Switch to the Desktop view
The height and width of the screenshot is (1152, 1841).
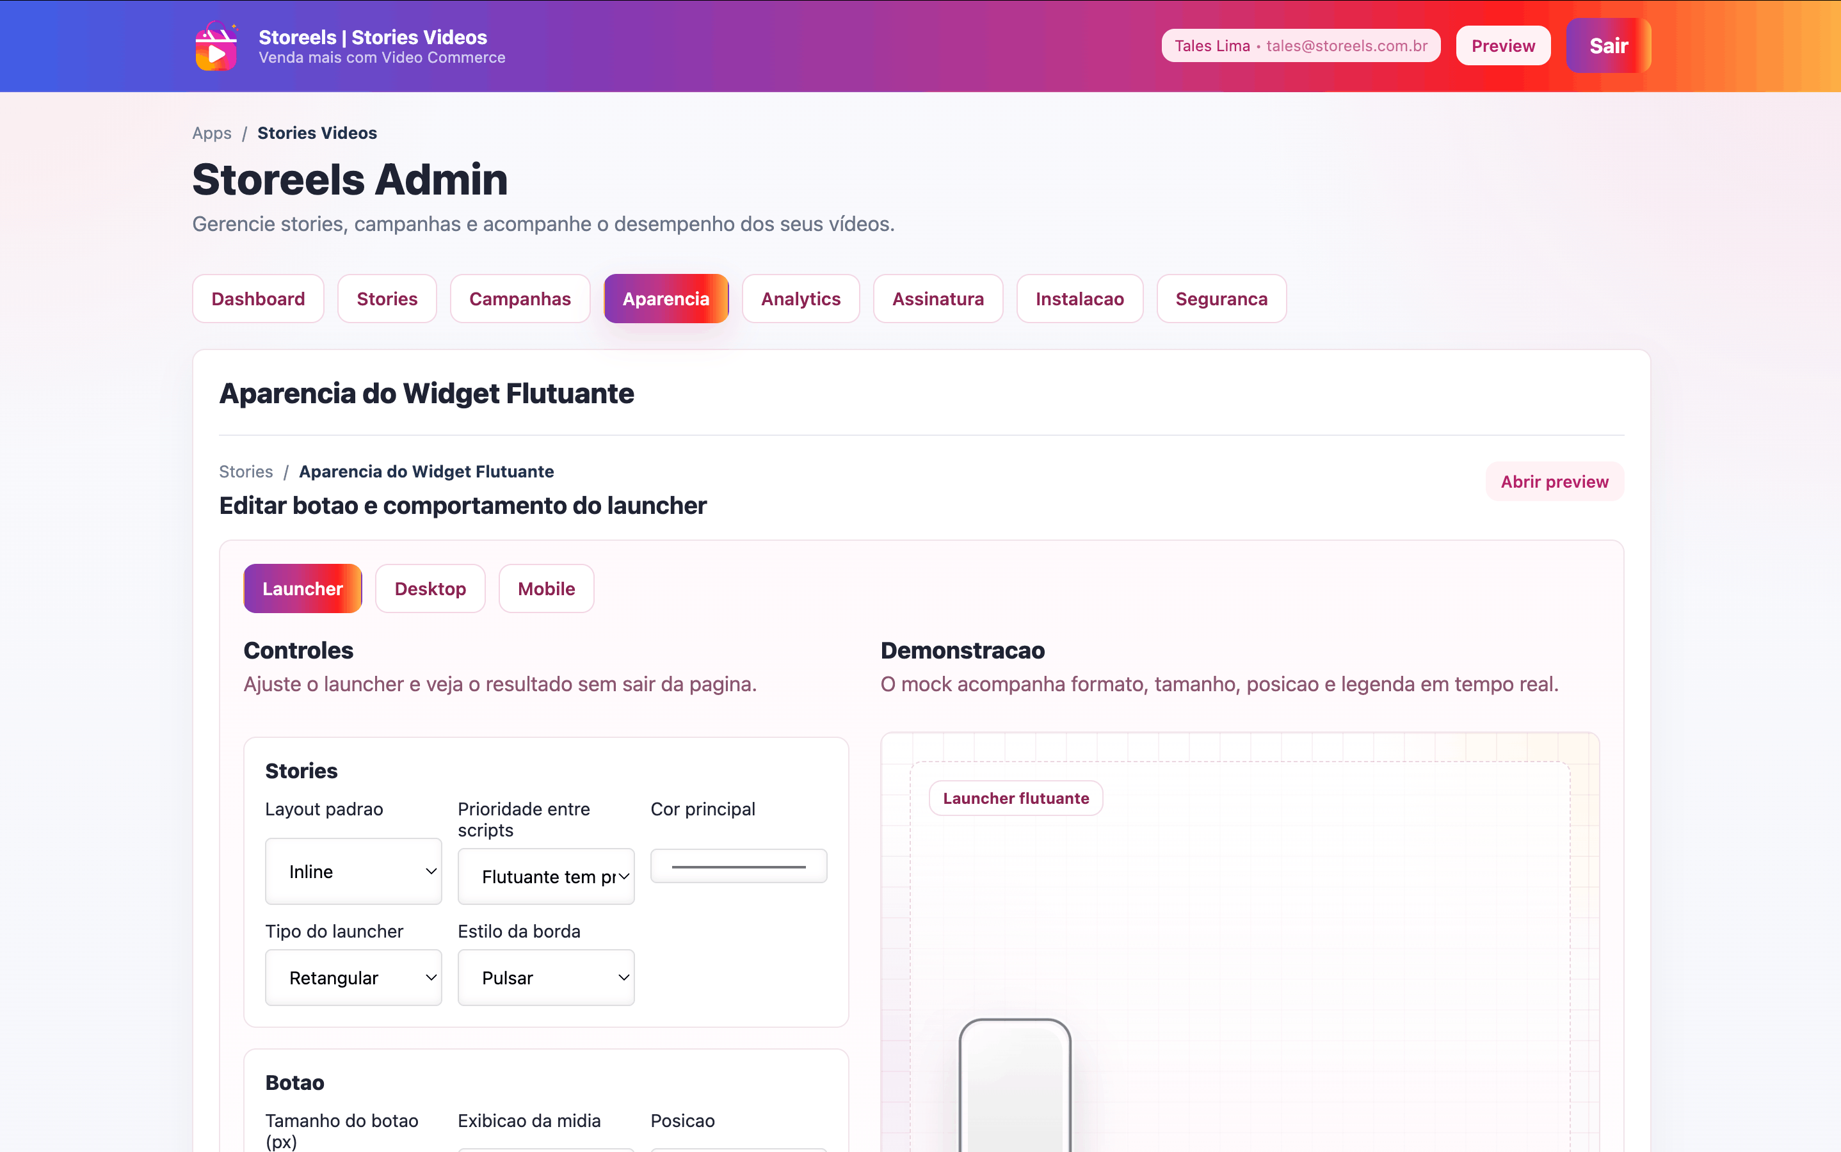pos(430,588)
